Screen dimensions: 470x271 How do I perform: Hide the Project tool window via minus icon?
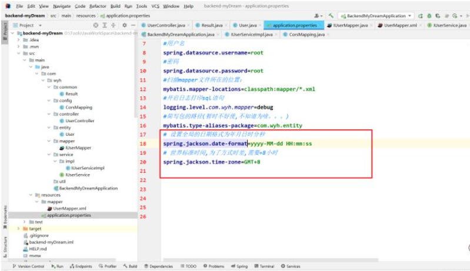tap(133, 25)
